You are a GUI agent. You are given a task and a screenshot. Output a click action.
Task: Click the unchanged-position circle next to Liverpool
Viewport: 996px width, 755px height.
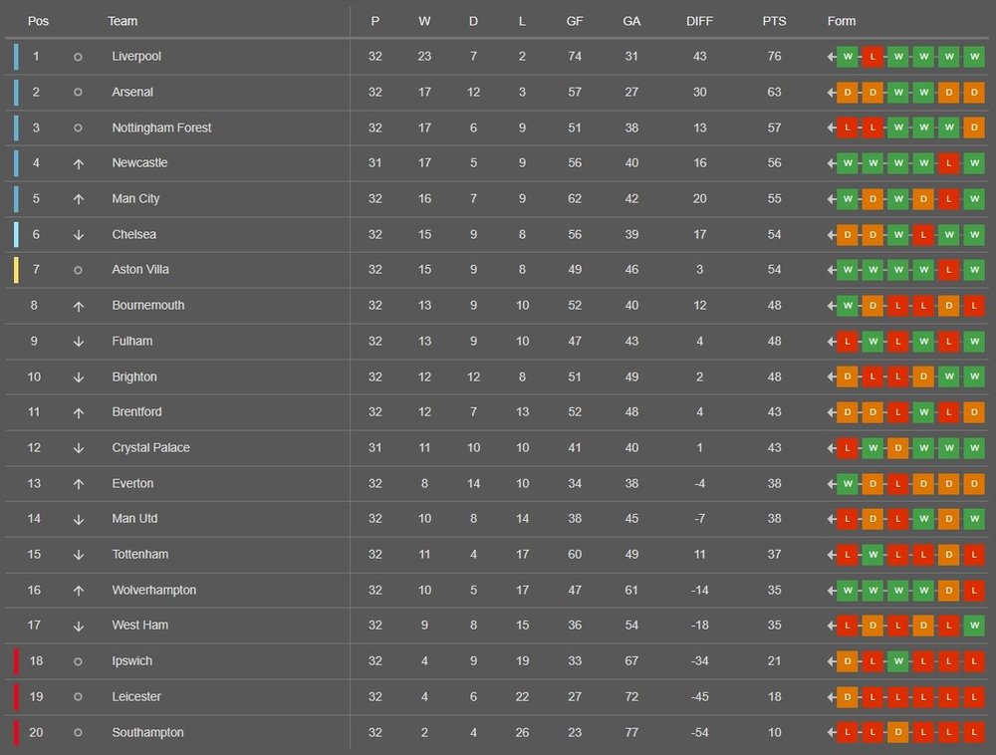click(78, 57)
